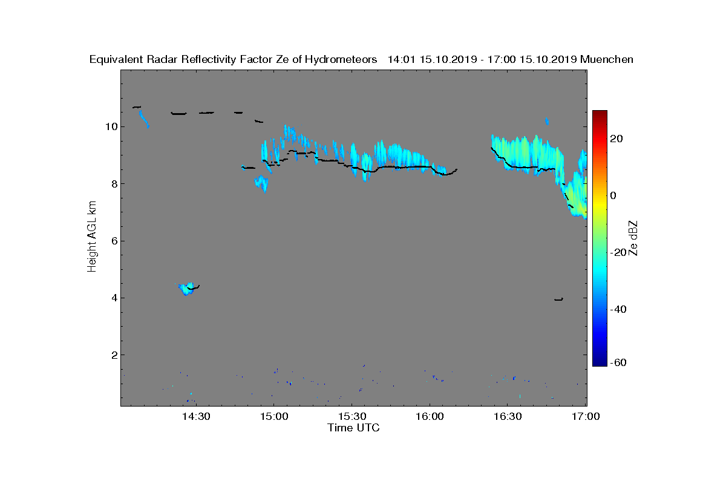Click the height tick label 2

pyautogui.click(x=114, y=355)
